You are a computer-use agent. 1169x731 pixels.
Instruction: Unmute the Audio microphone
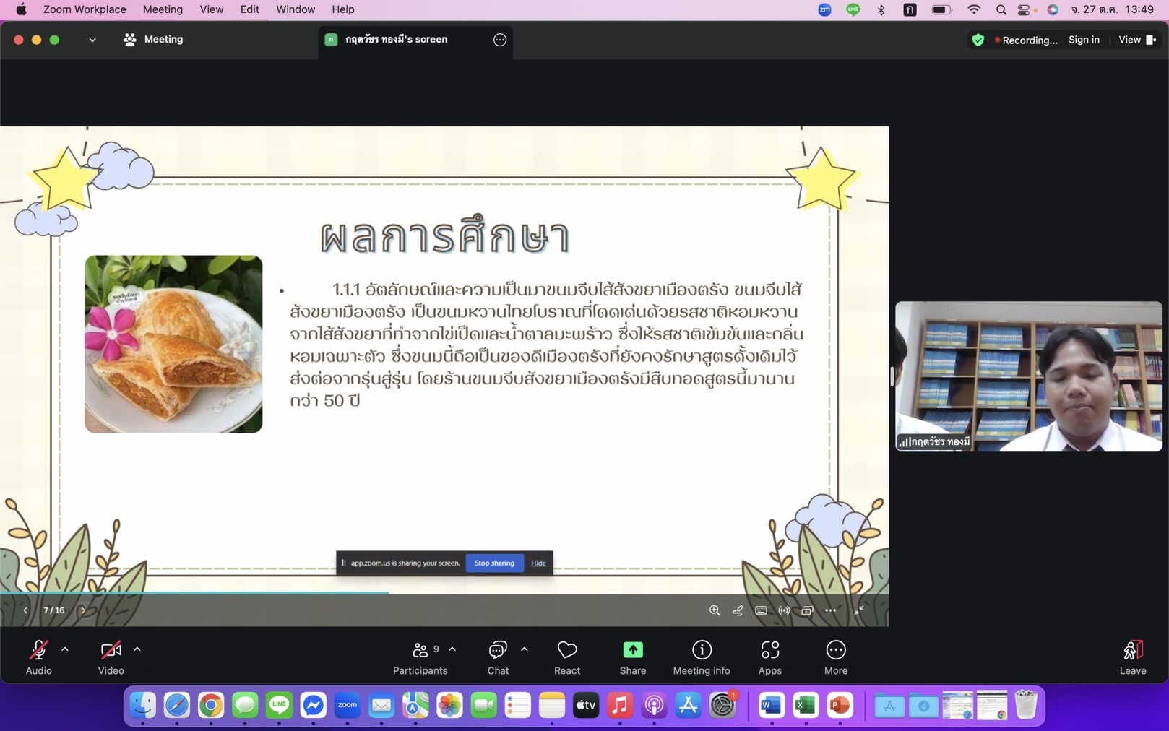38,650
